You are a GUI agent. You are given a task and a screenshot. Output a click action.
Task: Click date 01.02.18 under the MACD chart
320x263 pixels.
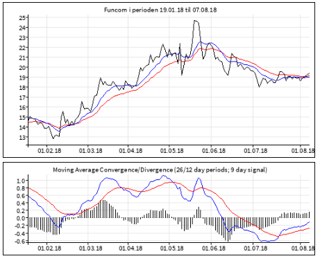[x=49, y=248]
